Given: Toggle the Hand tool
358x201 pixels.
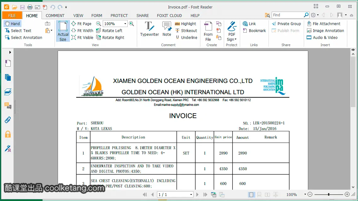Looking at the screenshot, I should 13,24.
